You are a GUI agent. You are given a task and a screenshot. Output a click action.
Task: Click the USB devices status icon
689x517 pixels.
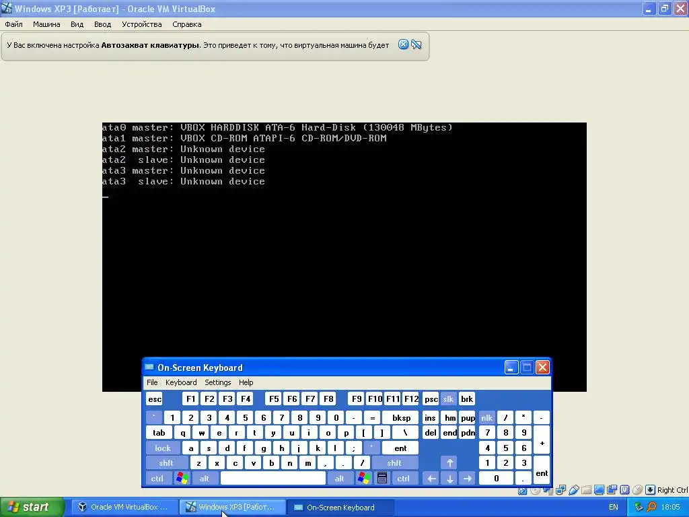click(573, 490)
